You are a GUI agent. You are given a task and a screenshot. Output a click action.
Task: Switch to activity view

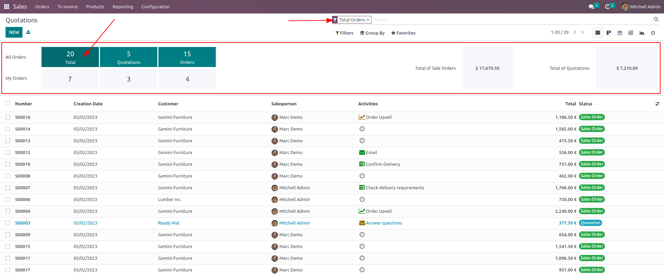653,33
